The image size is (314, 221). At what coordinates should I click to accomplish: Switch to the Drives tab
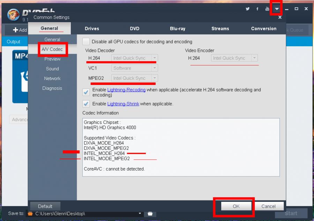[x=92, y=29]
